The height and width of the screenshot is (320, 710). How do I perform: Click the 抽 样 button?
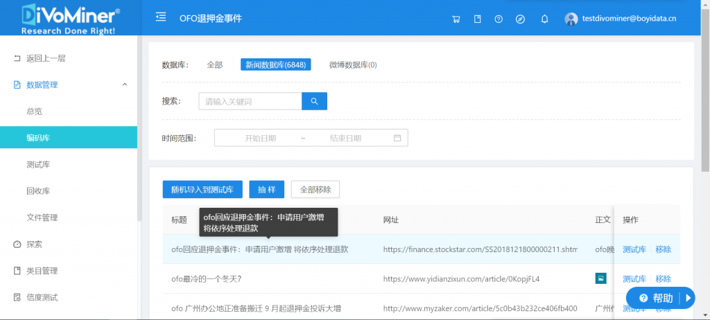point(267,189)
